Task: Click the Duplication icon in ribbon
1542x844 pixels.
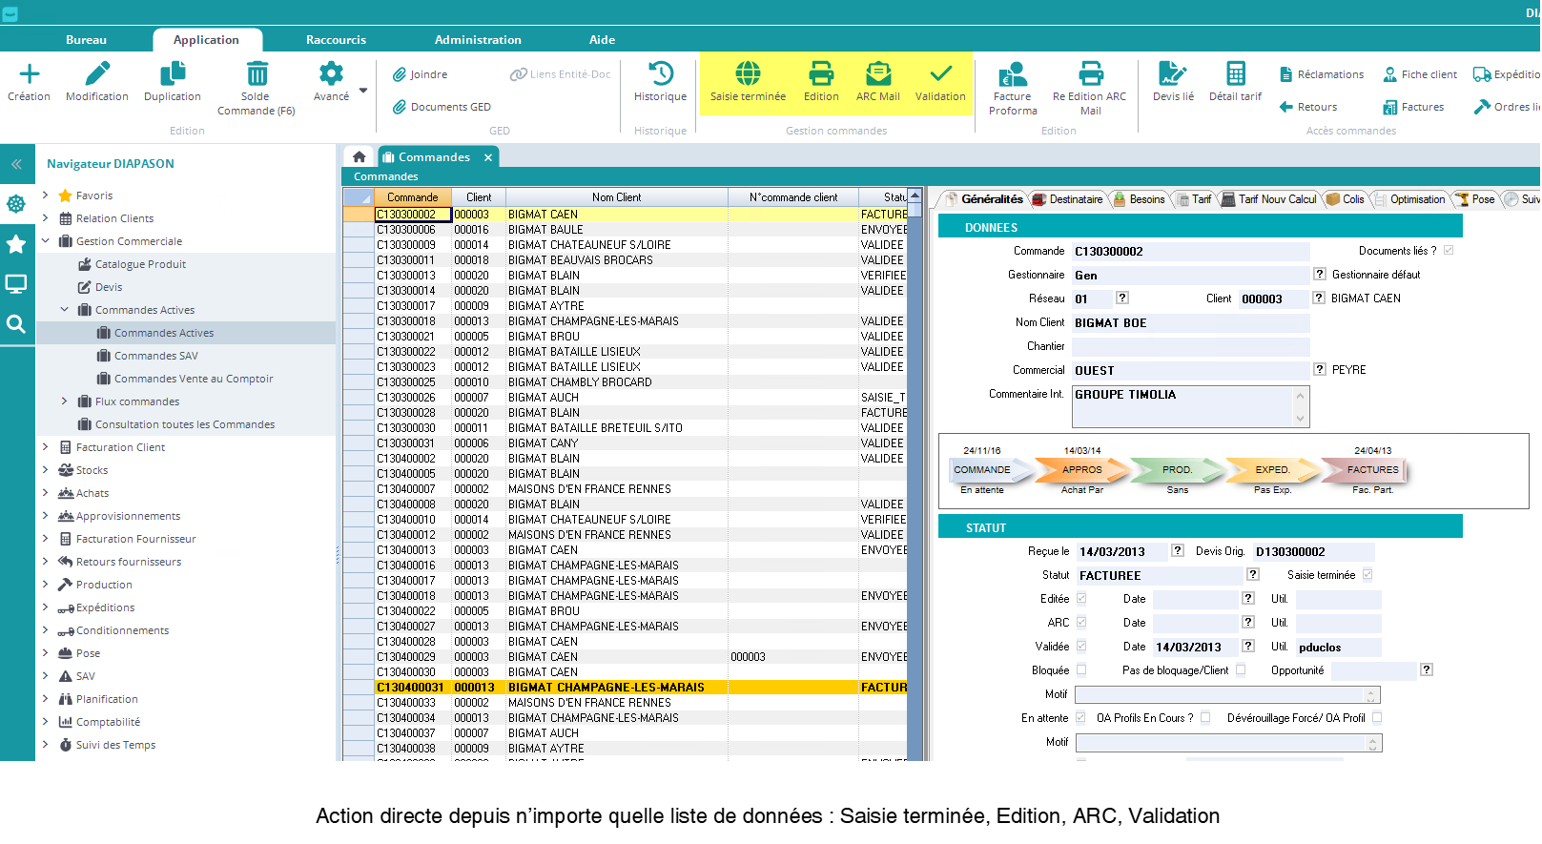Action: click(173, 74)
